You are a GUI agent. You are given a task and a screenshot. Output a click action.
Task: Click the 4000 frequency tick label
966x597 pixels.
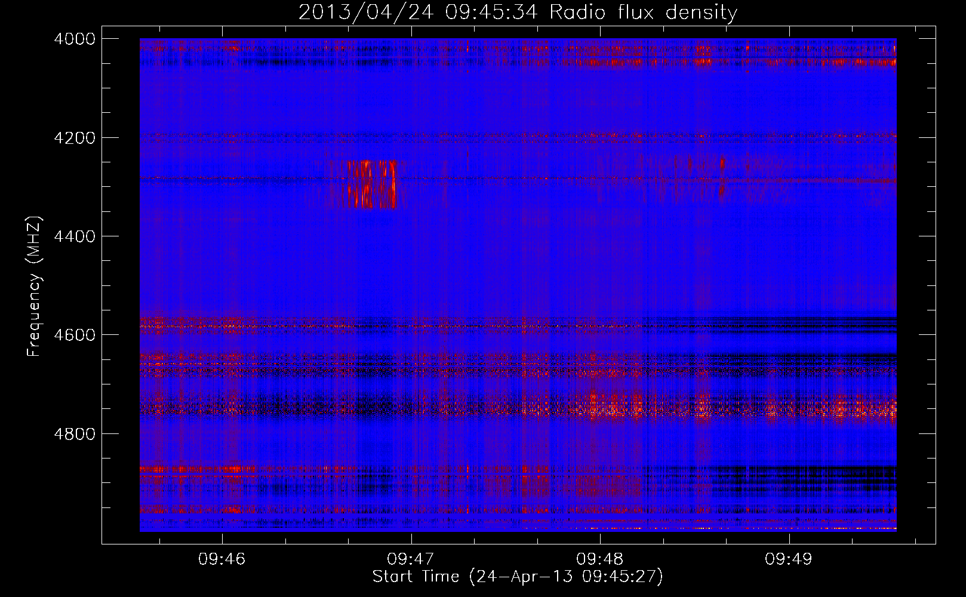75,39
